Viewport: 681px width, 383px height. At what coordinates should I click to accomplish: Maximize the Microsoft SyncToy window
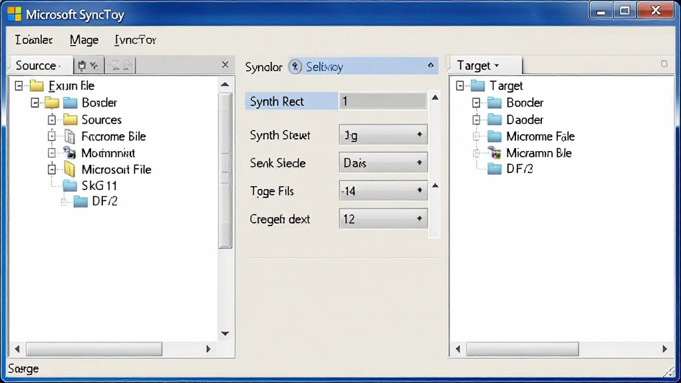[624, 11]
